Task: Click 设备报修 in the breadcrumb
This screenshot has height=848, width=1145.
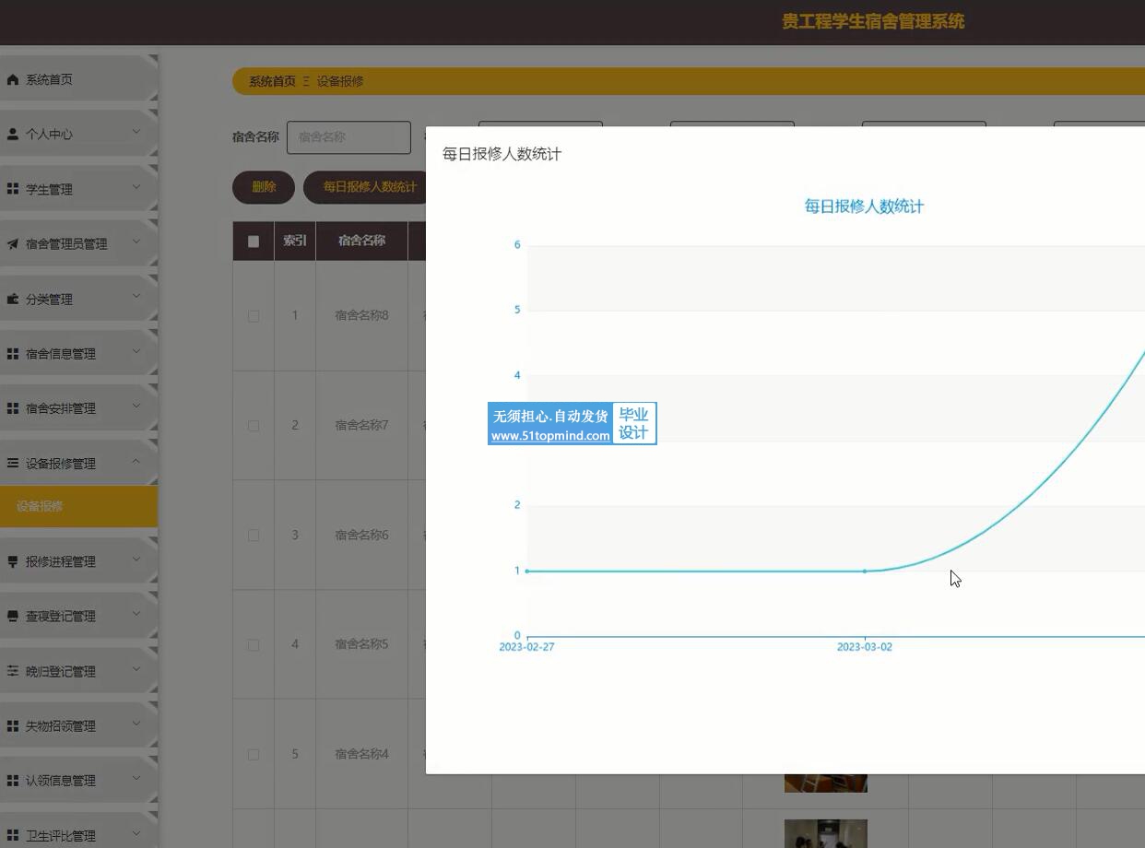Action: click(x=340, y=81)
